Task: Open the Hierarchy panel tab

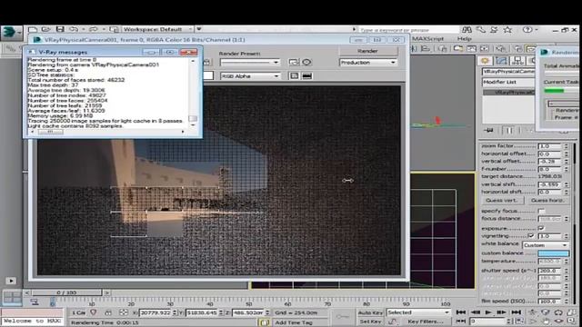Action: (517, 61)
